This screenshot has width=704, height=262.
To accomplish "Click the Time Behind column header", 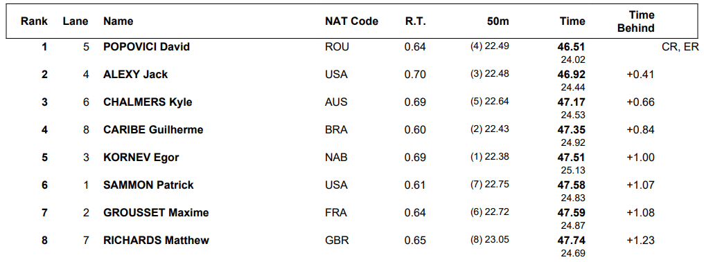I will click(636, 21).
